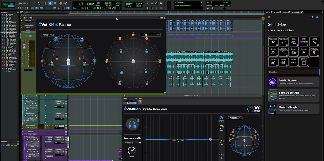
Task: Open the Memory Locations package in SoundFlow
Action: (314, 52)
